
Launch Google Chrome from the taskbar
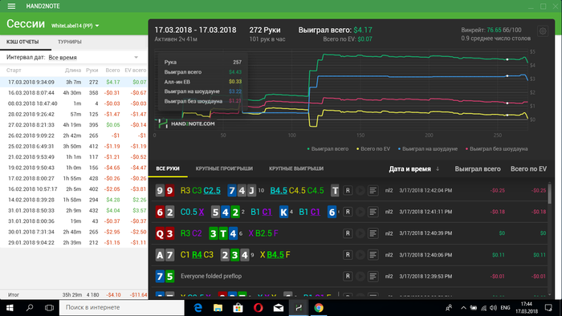coord(319,308)
